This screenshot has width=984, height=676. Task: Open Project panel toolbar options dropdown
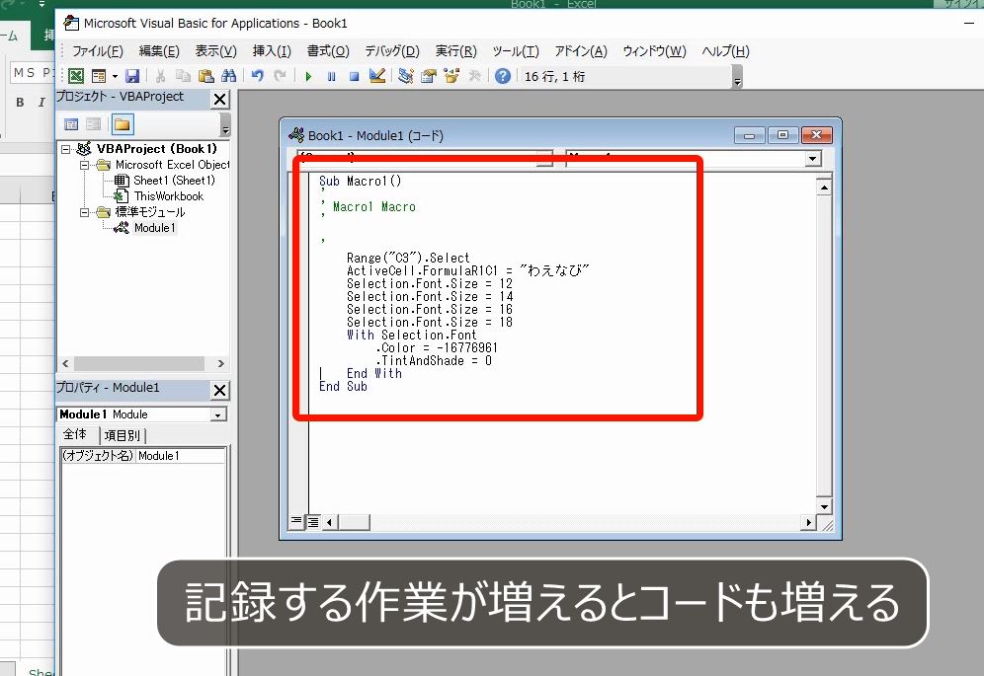225,125
